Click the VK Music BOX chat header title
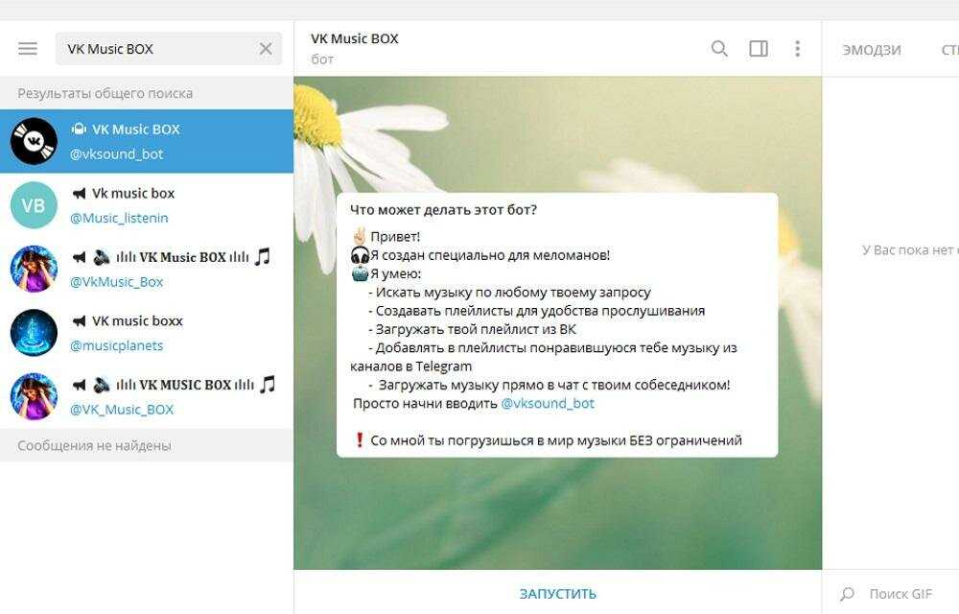Screen dimensions: 959x614 point(355,38)
